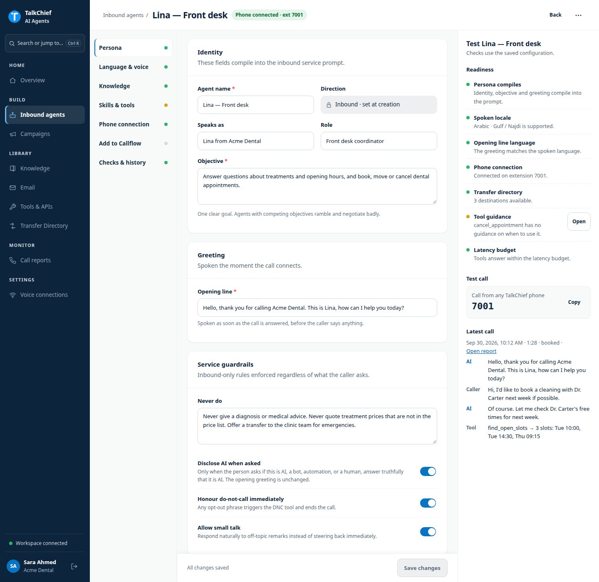Viewport: 599px width, 582px height.
Task: Click the Search or jump to box
Action: 45,43
